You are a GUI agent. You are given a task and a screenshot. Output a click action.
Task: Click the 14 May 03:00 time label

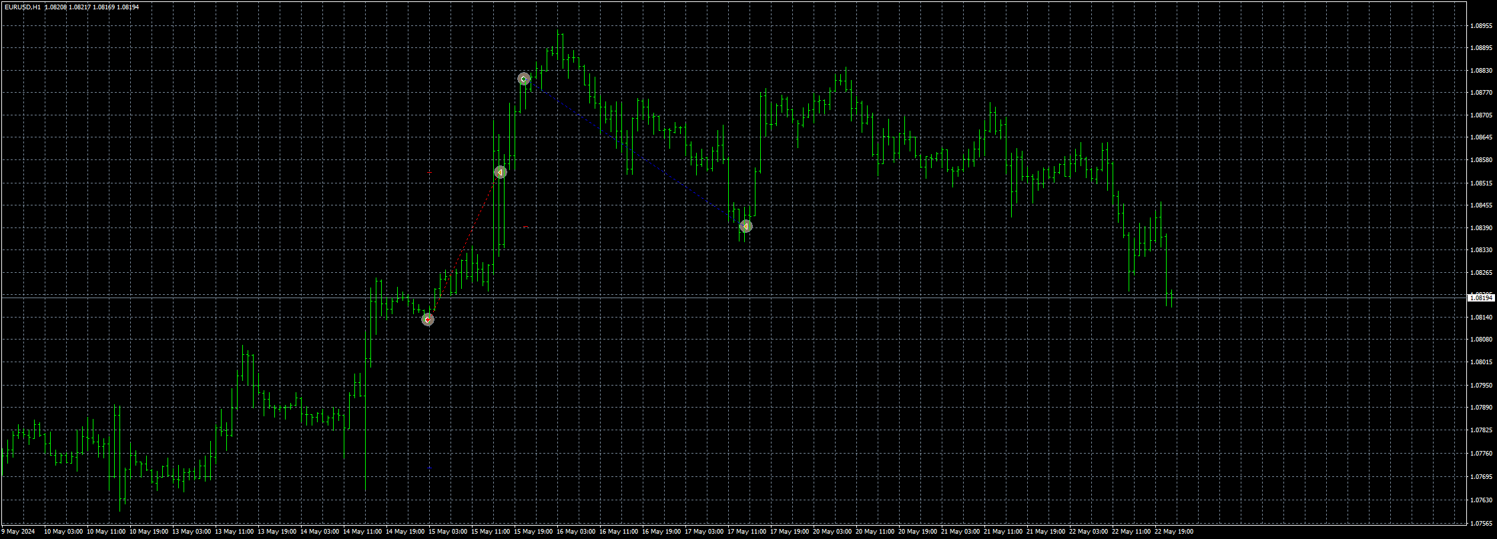click(x=320, y=532)
